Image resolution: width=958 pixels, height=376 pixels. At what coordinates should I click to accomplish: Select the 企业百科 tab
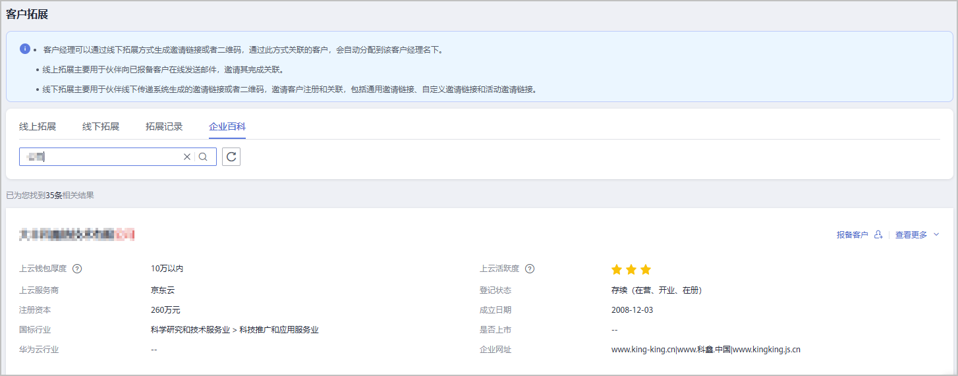point(227,126)
